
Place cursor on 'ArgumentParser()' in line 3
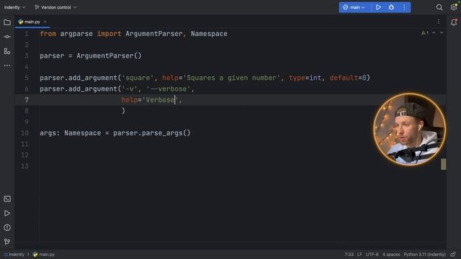[x=109, y=56]
